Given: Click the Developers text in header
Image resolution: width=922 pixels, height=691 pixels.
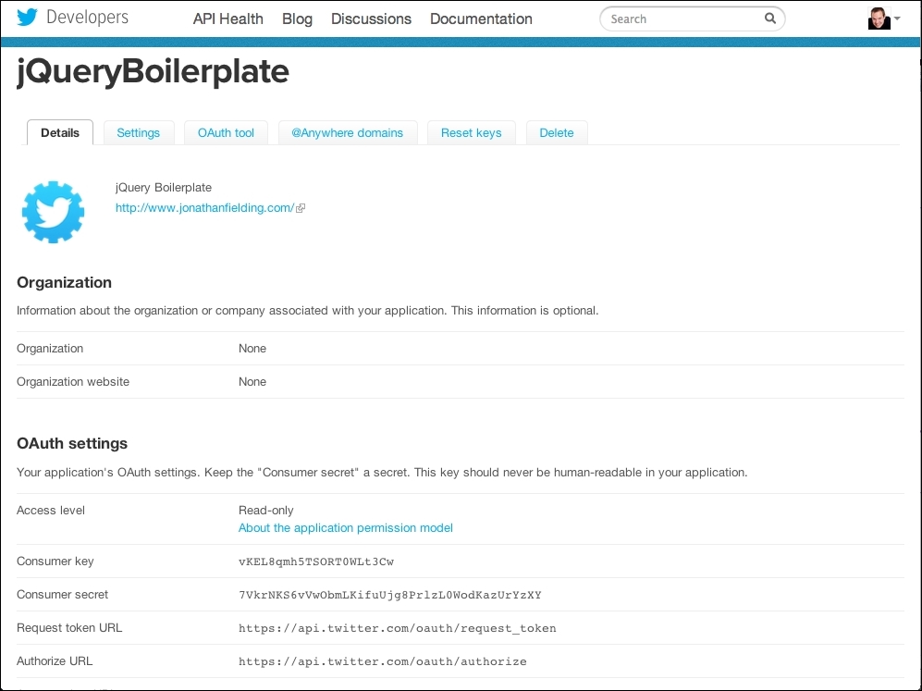Looking at the screenshot, I should 87,18.
